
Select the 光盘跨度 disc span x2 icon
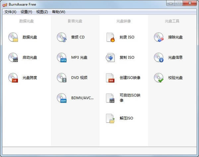[x=13, y=78]
